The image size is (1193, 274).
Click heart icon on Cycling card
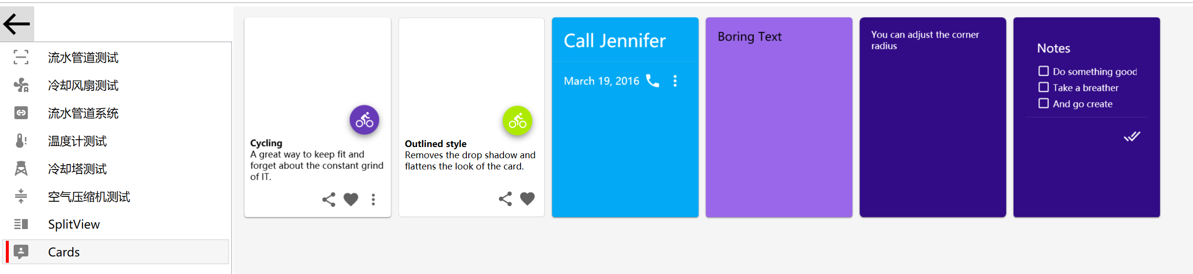tap(351, 199)
